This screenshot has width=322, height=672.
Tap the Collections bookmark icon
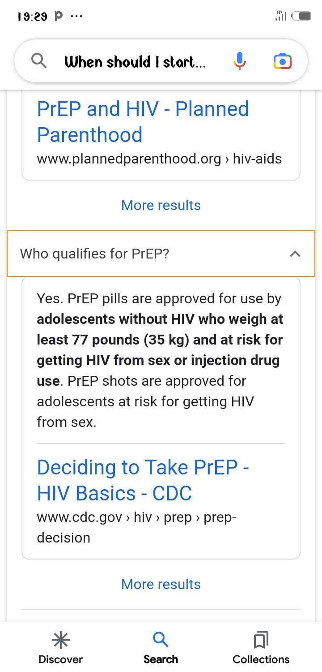[x=261, y=640]
